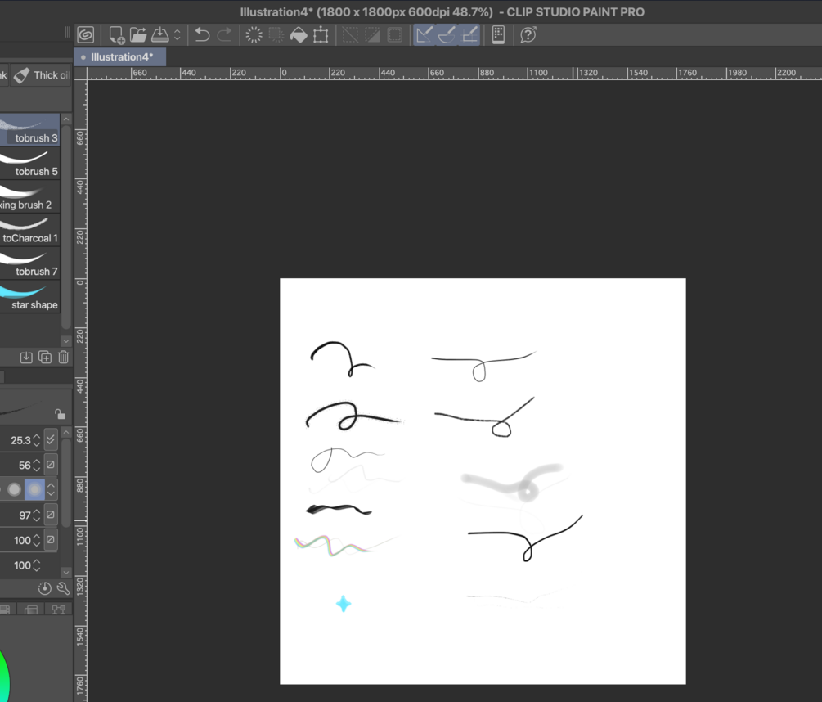Open the save options up-down arrow
822x702 pixels.
pos(177,34)
